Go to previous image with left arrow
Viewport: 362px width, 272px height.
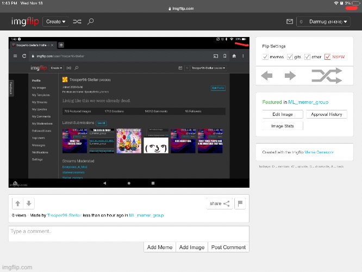coord(267,76)
